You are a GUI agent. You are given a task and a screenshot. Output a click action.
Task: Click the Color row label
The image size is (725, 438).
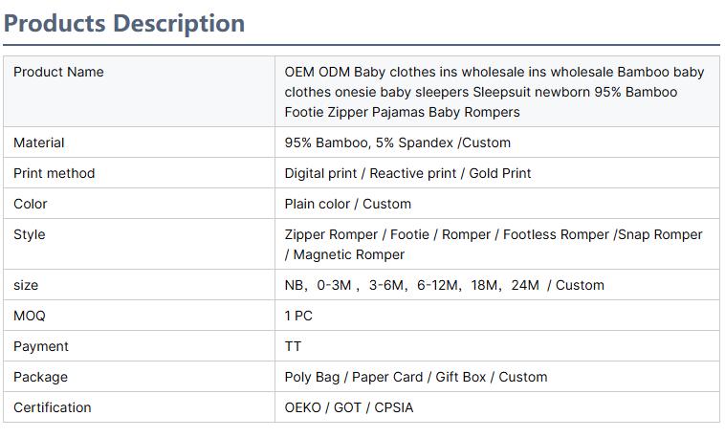click(x=31, y=204)
